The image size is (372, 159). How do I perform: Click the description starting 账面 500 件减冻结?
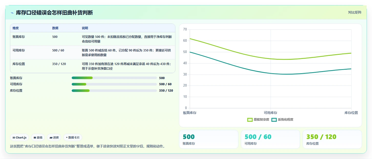(127, 52)
